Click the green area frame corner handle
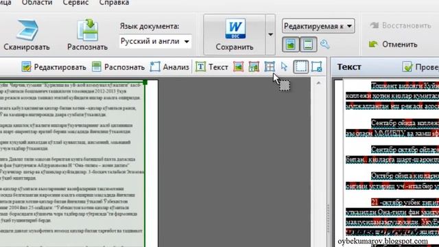The image size is (439, 247). coord(145,82)
